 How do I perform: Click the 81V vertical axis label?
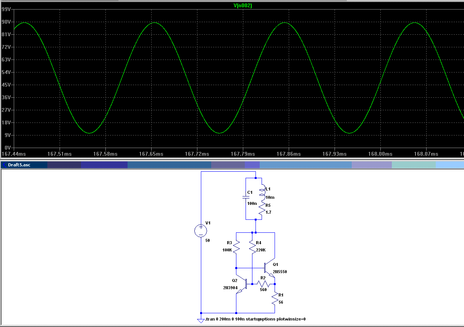[6, 35]
